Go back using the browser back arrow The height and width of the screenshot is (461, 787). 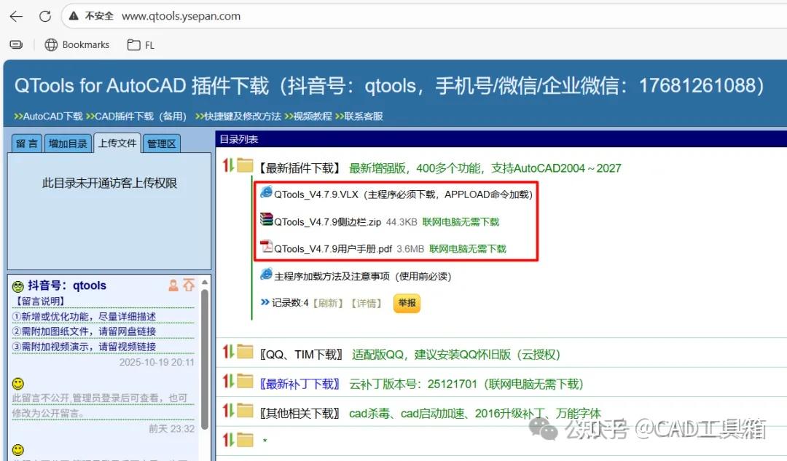(x=16, y=16)
